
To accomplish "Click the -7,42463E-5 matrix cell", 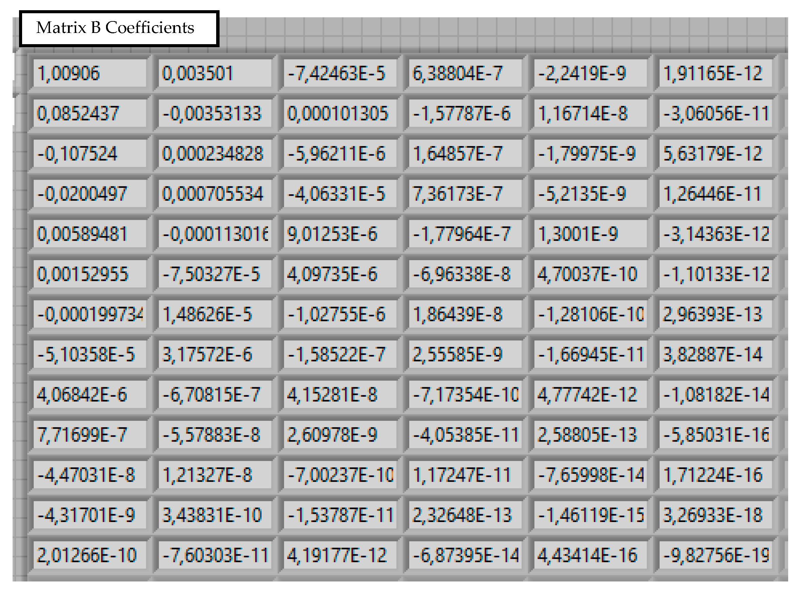I will 340,73.
